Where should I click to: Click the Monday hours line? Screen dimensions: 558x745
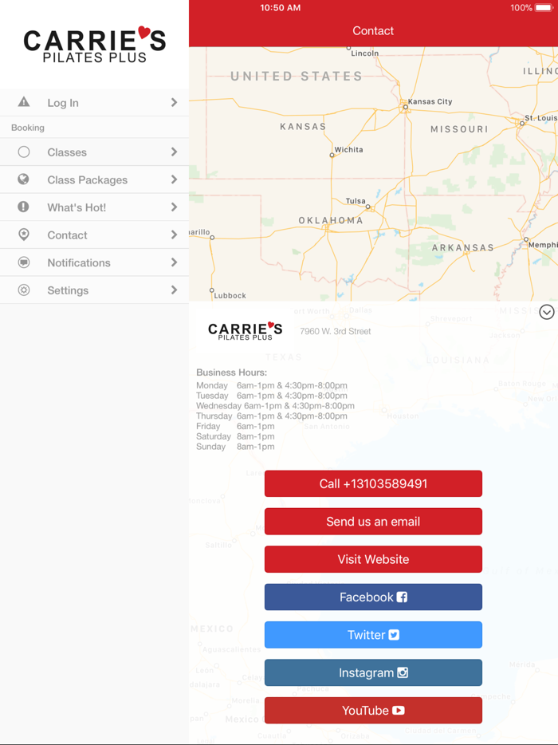272,385
